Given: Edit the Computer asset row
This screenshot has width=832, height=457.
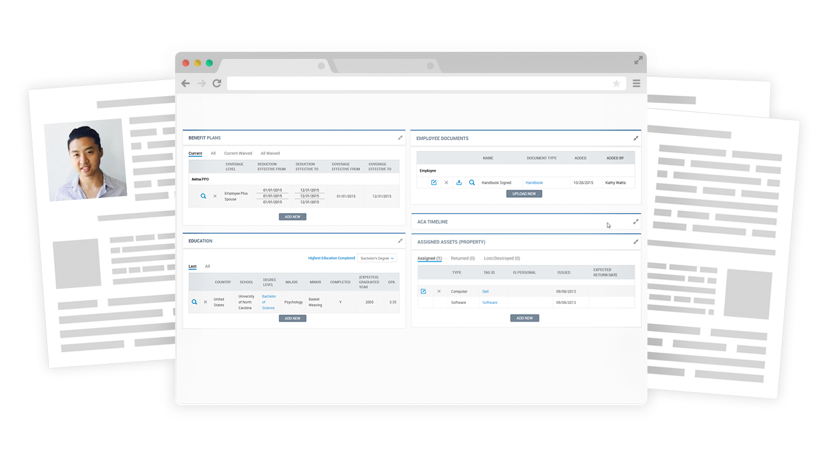Looking at the screenshot, I should (x=423, y=292).
